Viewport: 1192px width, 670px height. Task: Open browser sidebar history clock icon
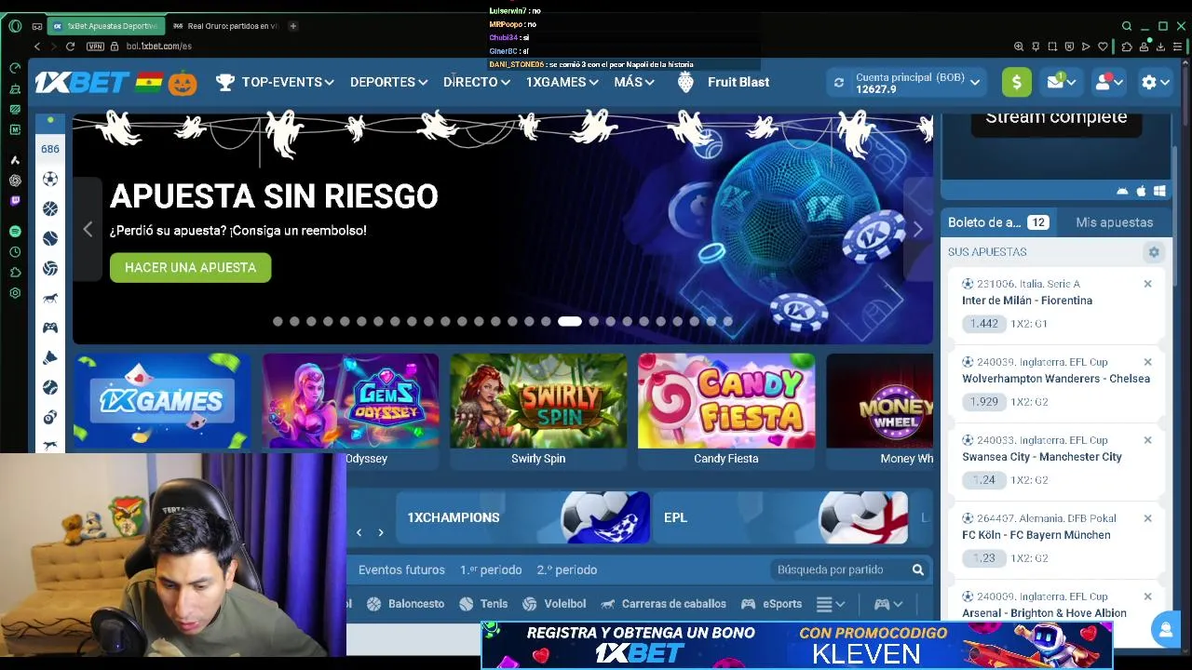(15, 252)
